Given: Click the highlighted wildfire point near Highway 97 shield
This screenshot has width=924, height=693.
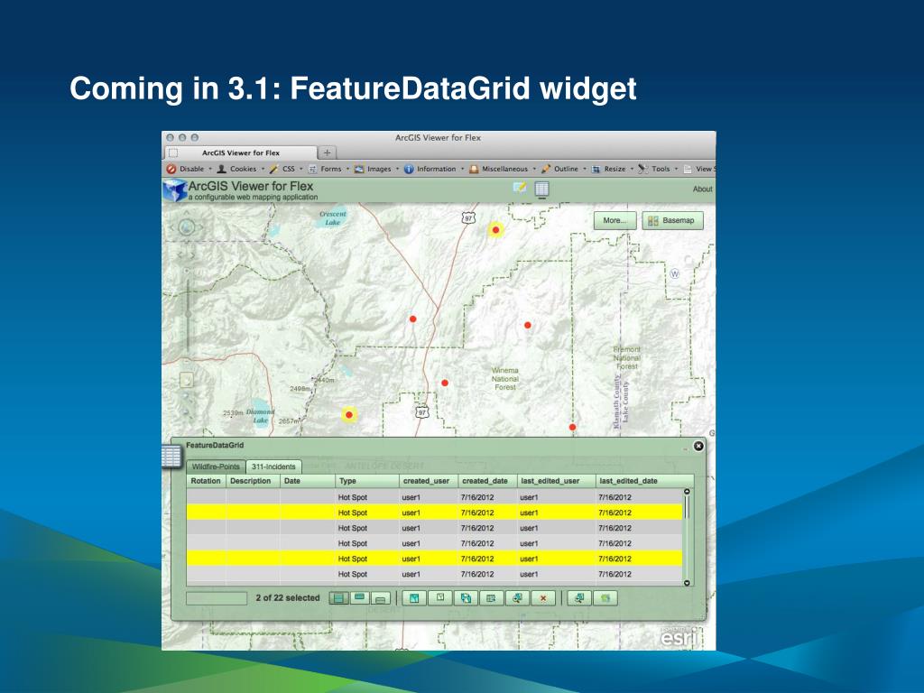Looking at the screenshot, I should point(496,230).
